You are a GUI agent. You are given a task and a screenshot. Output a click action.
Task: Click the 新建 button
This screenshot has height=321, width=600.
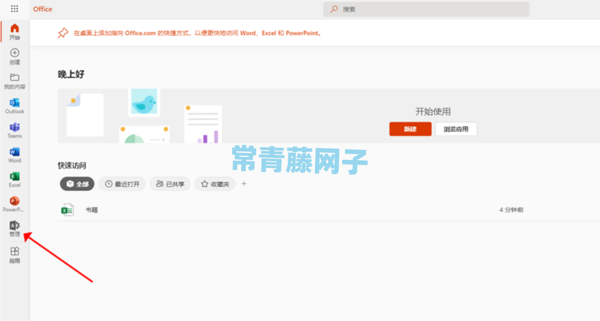(x=410, y=129)
